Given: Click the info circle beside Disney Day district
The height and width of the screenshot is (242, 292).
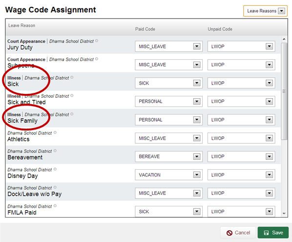Looking at the screenshot, I should tap(55, 169).
